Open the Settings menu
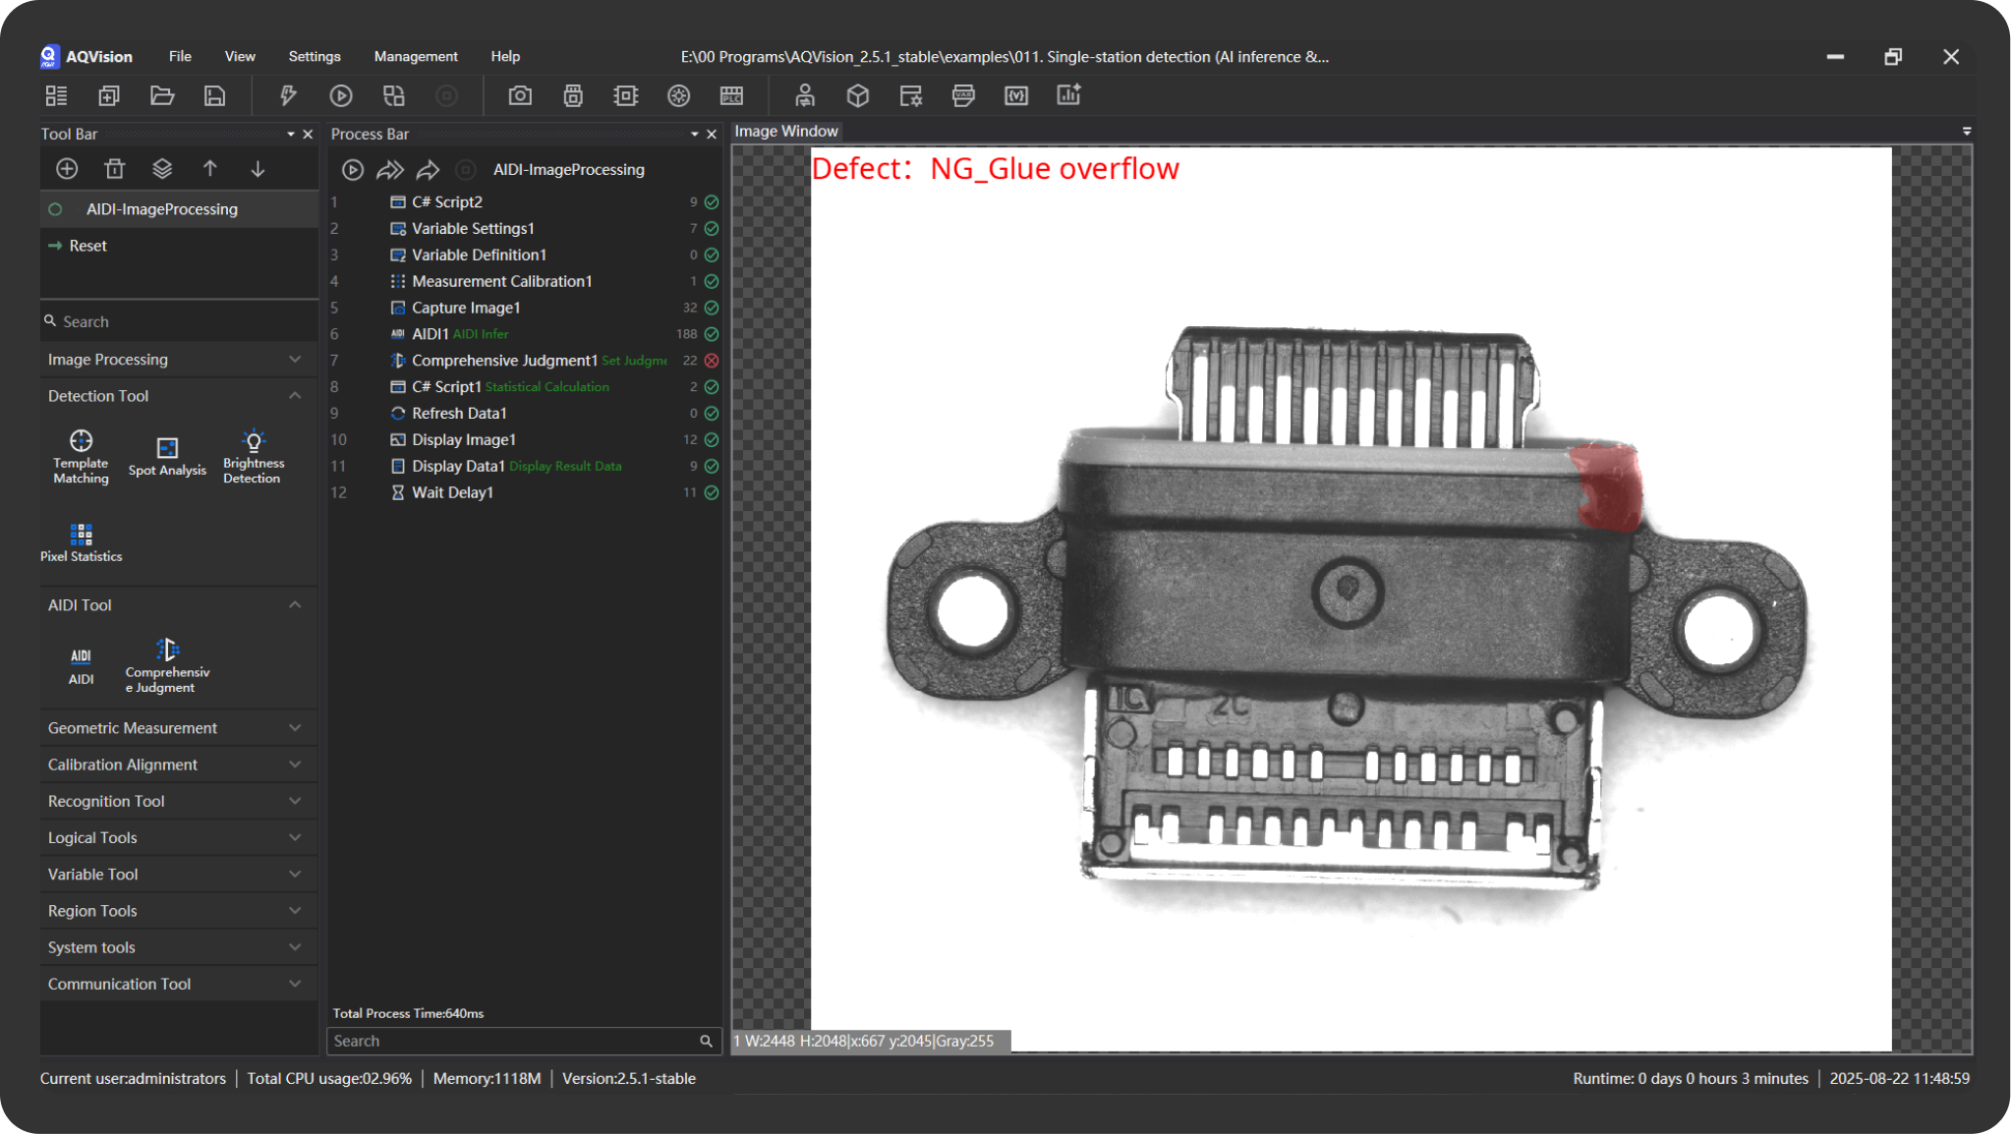The width and height of the screenshot is (2011, 1134). click(314, 56)
